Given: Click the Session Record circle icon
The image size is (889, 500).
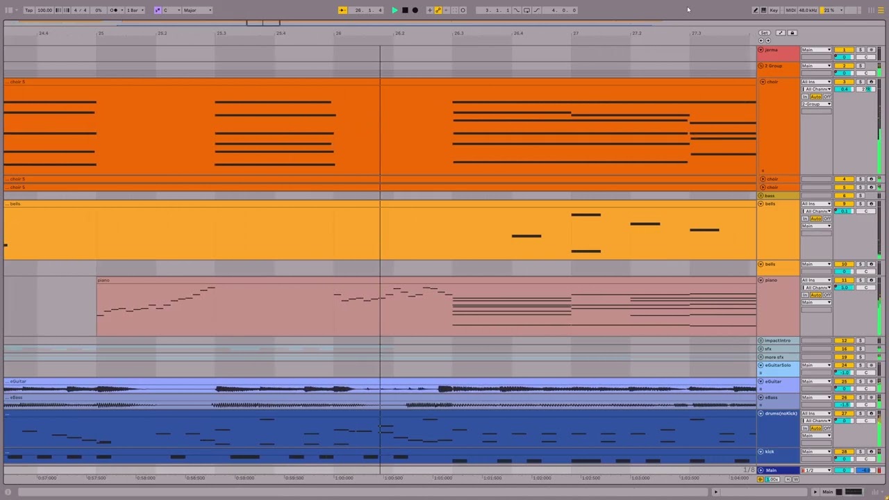Looking at the screenshot, I should (x=463, y=10).
